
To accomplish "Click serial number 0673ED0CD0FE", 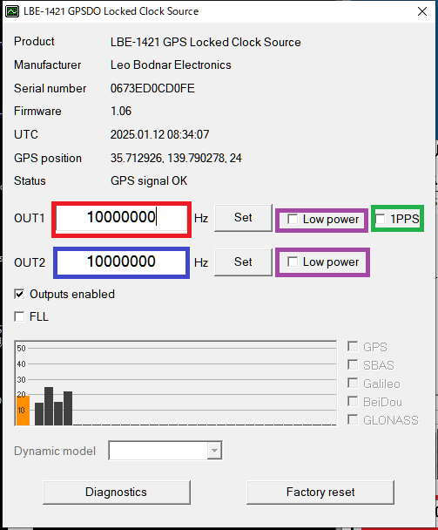I will (152, 89).
